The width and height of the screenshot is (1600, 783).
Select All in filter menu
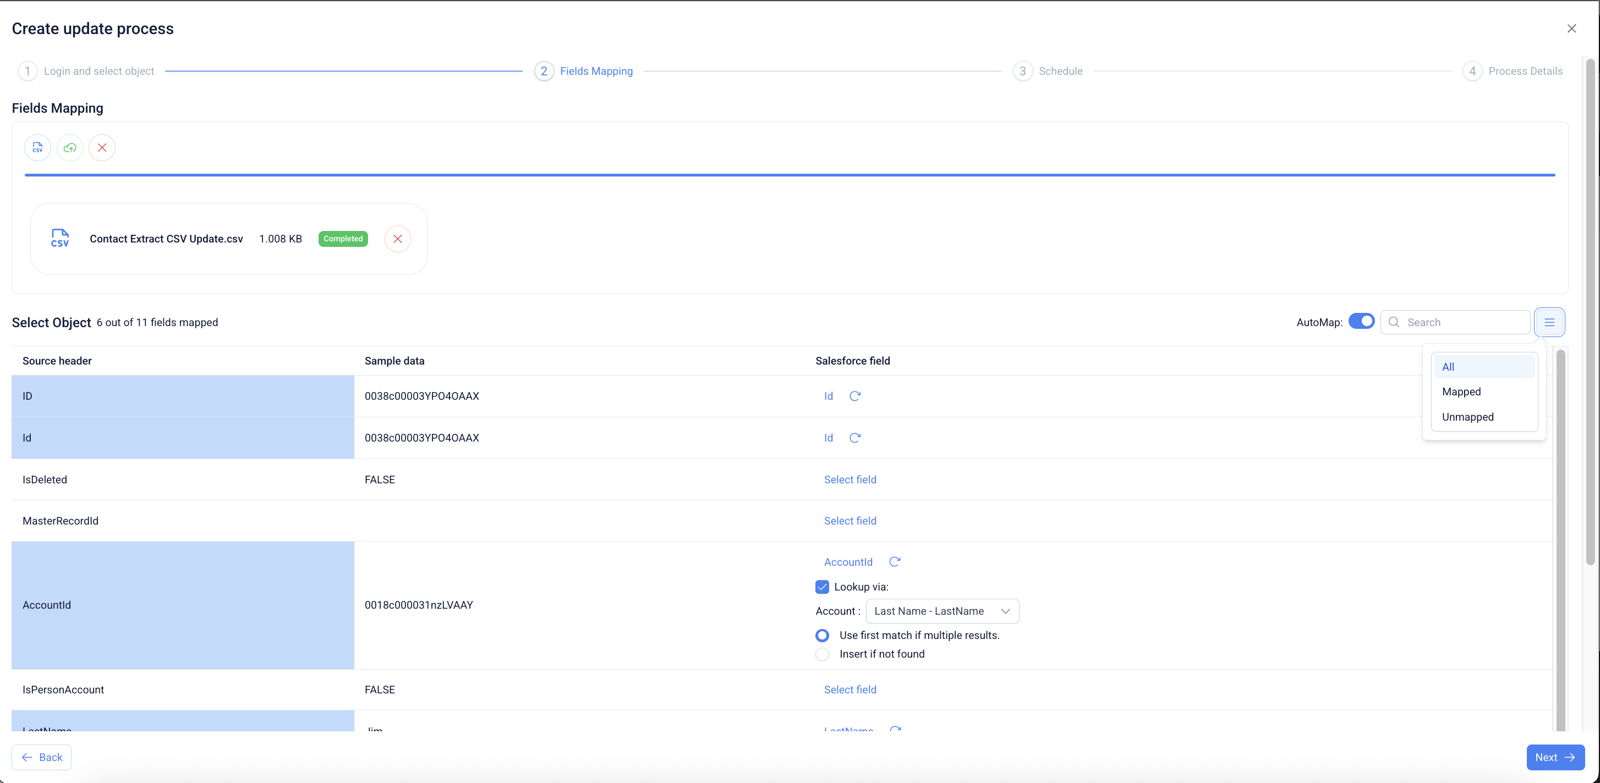(1448, 367)
